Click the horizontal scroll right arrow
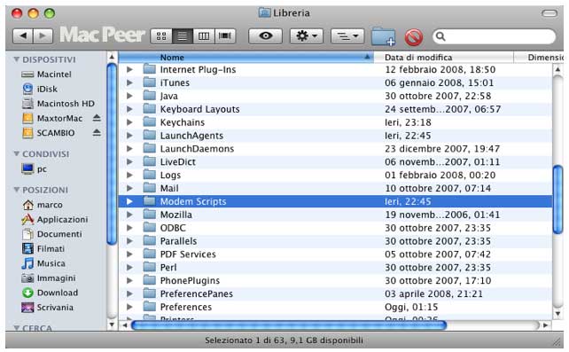This screenshot has height=352, width=569. pos(545,325)
